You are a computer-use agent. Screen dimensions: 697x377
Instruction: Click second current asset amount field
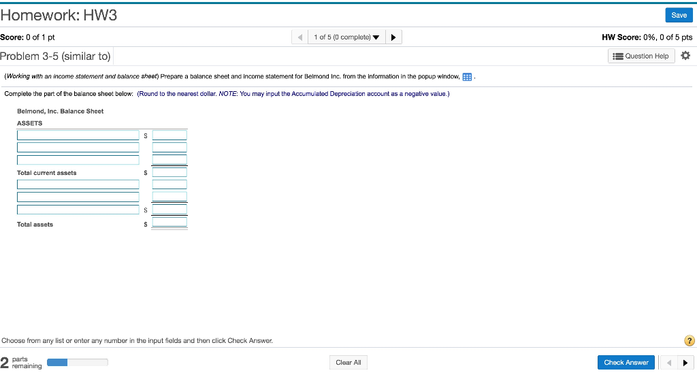(x=169, y=148)
